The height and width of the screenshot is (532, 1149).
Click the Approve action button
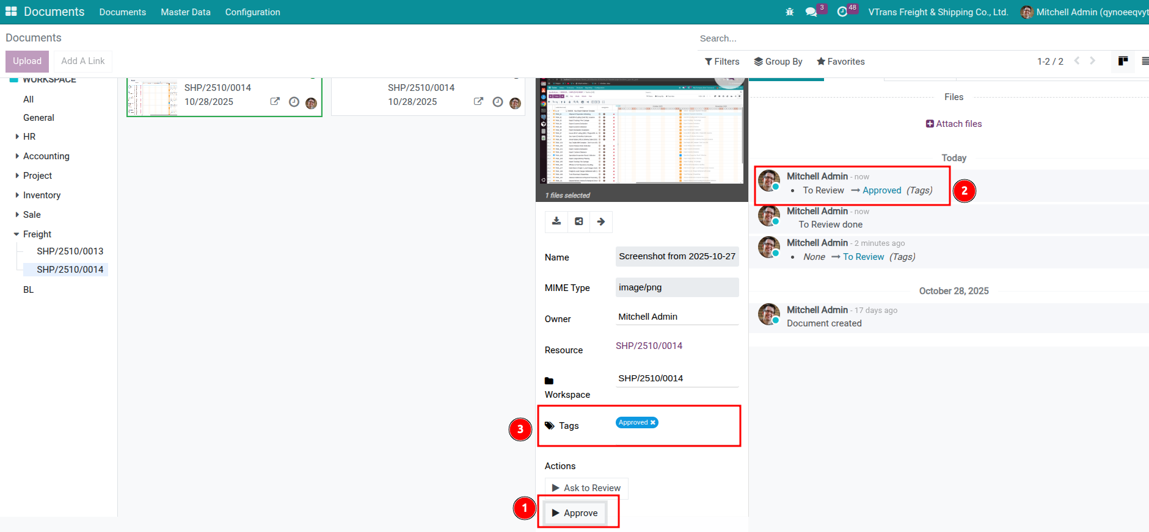(575, 513)
